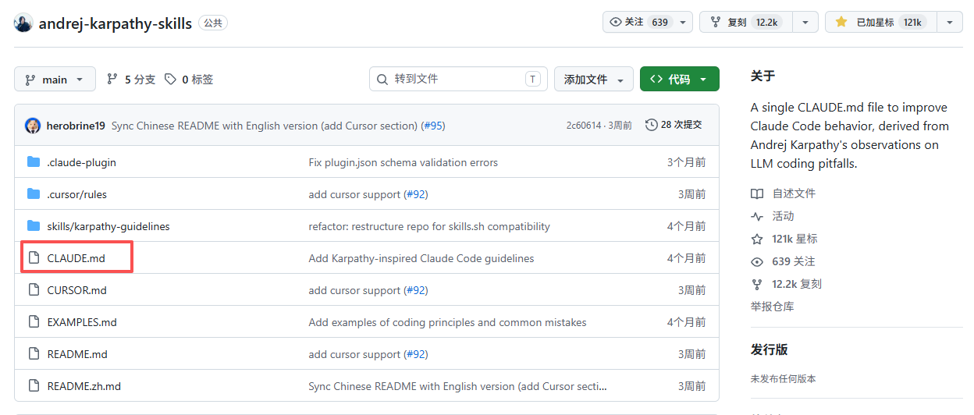974x415 pixels.
Task: Open #92 link in README.md row
Action: click(x=415, y=354)
